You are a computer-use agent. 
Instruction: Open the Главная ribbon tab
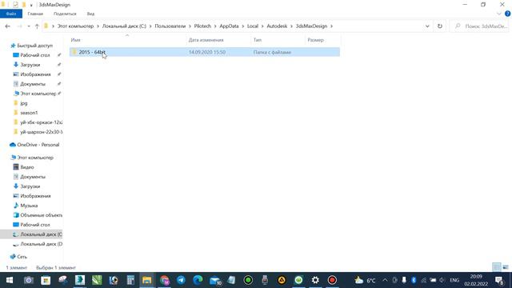tap(35, 14)
